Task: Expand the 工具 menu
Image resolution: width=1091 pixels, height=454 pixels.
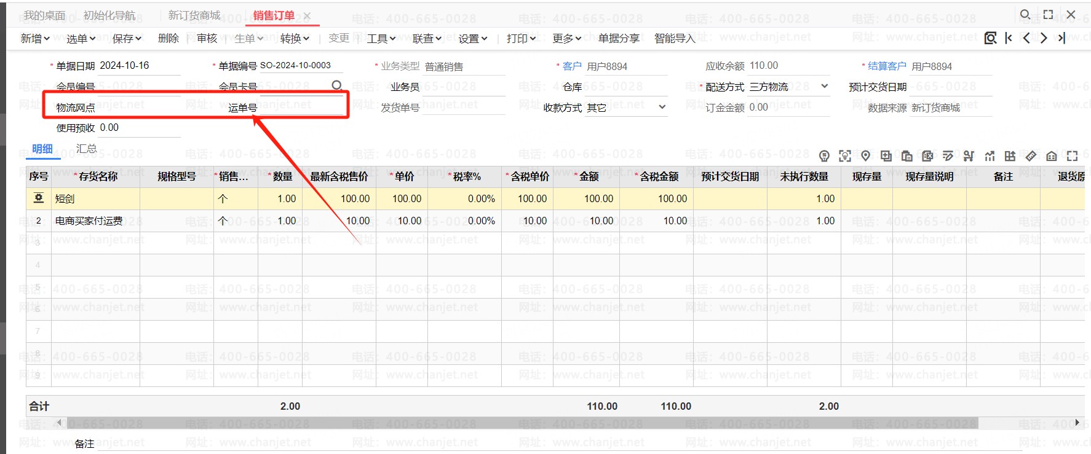Action: click(x=381, y=39)
